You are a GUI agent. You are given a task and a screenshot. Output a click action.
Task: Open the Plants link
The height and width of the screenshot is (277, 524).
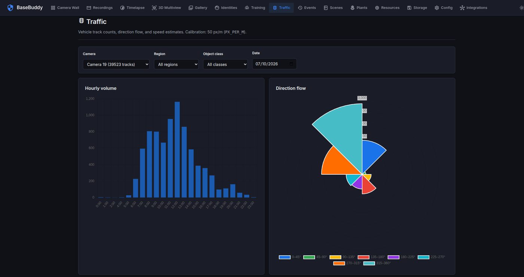point(359,7)
